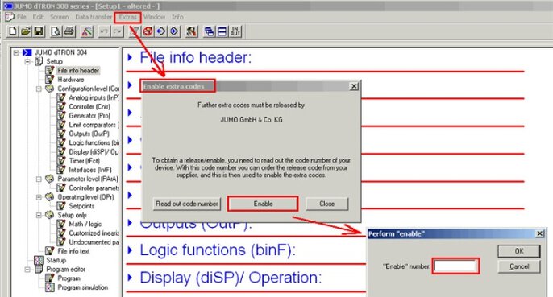Screen dimensions: 553x297
Task: Click the hardware tools icon before Cascade
Action: (x=192, y=31)
